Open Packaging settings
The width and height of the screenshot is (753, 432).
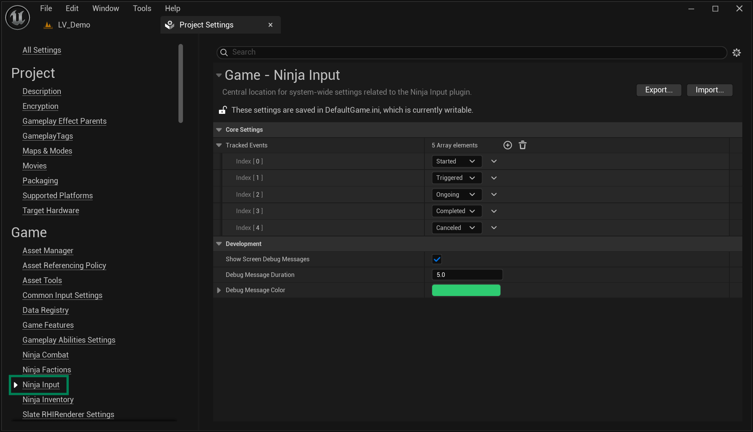(40, 181)
